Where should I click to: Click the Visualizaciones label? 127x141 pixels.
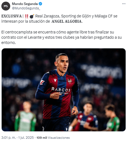pyautogui.click(x=59, y=138)
